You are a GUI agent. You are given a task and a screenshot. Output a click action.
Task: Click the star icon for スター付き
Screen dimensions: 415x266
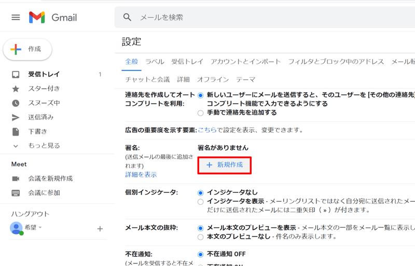pyautogui.click(x=16, y=89)
